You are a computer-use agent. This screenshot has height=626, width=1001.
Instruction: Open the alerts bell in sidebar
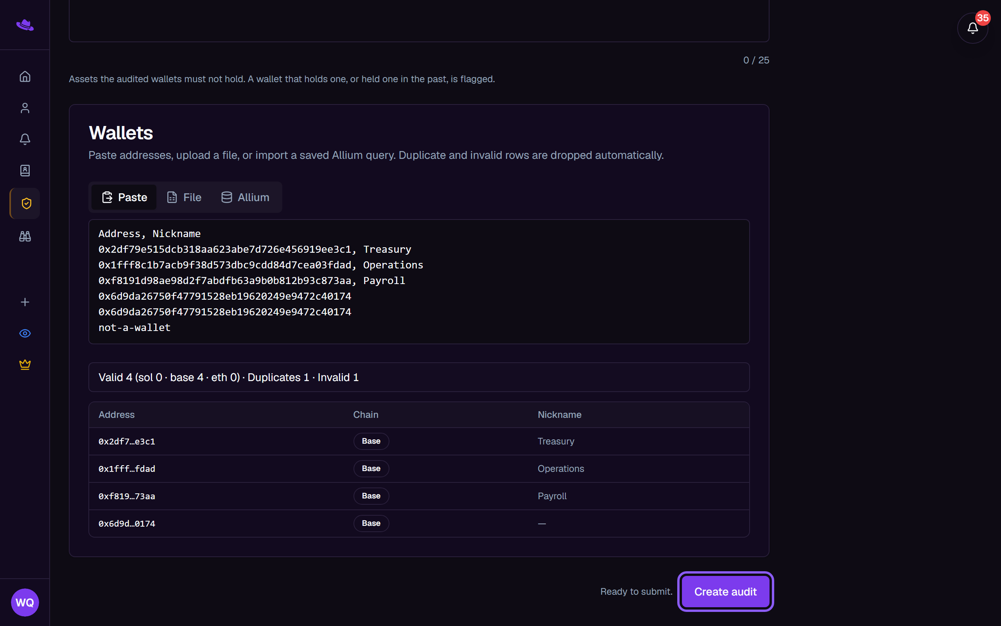tap(25, 139)
